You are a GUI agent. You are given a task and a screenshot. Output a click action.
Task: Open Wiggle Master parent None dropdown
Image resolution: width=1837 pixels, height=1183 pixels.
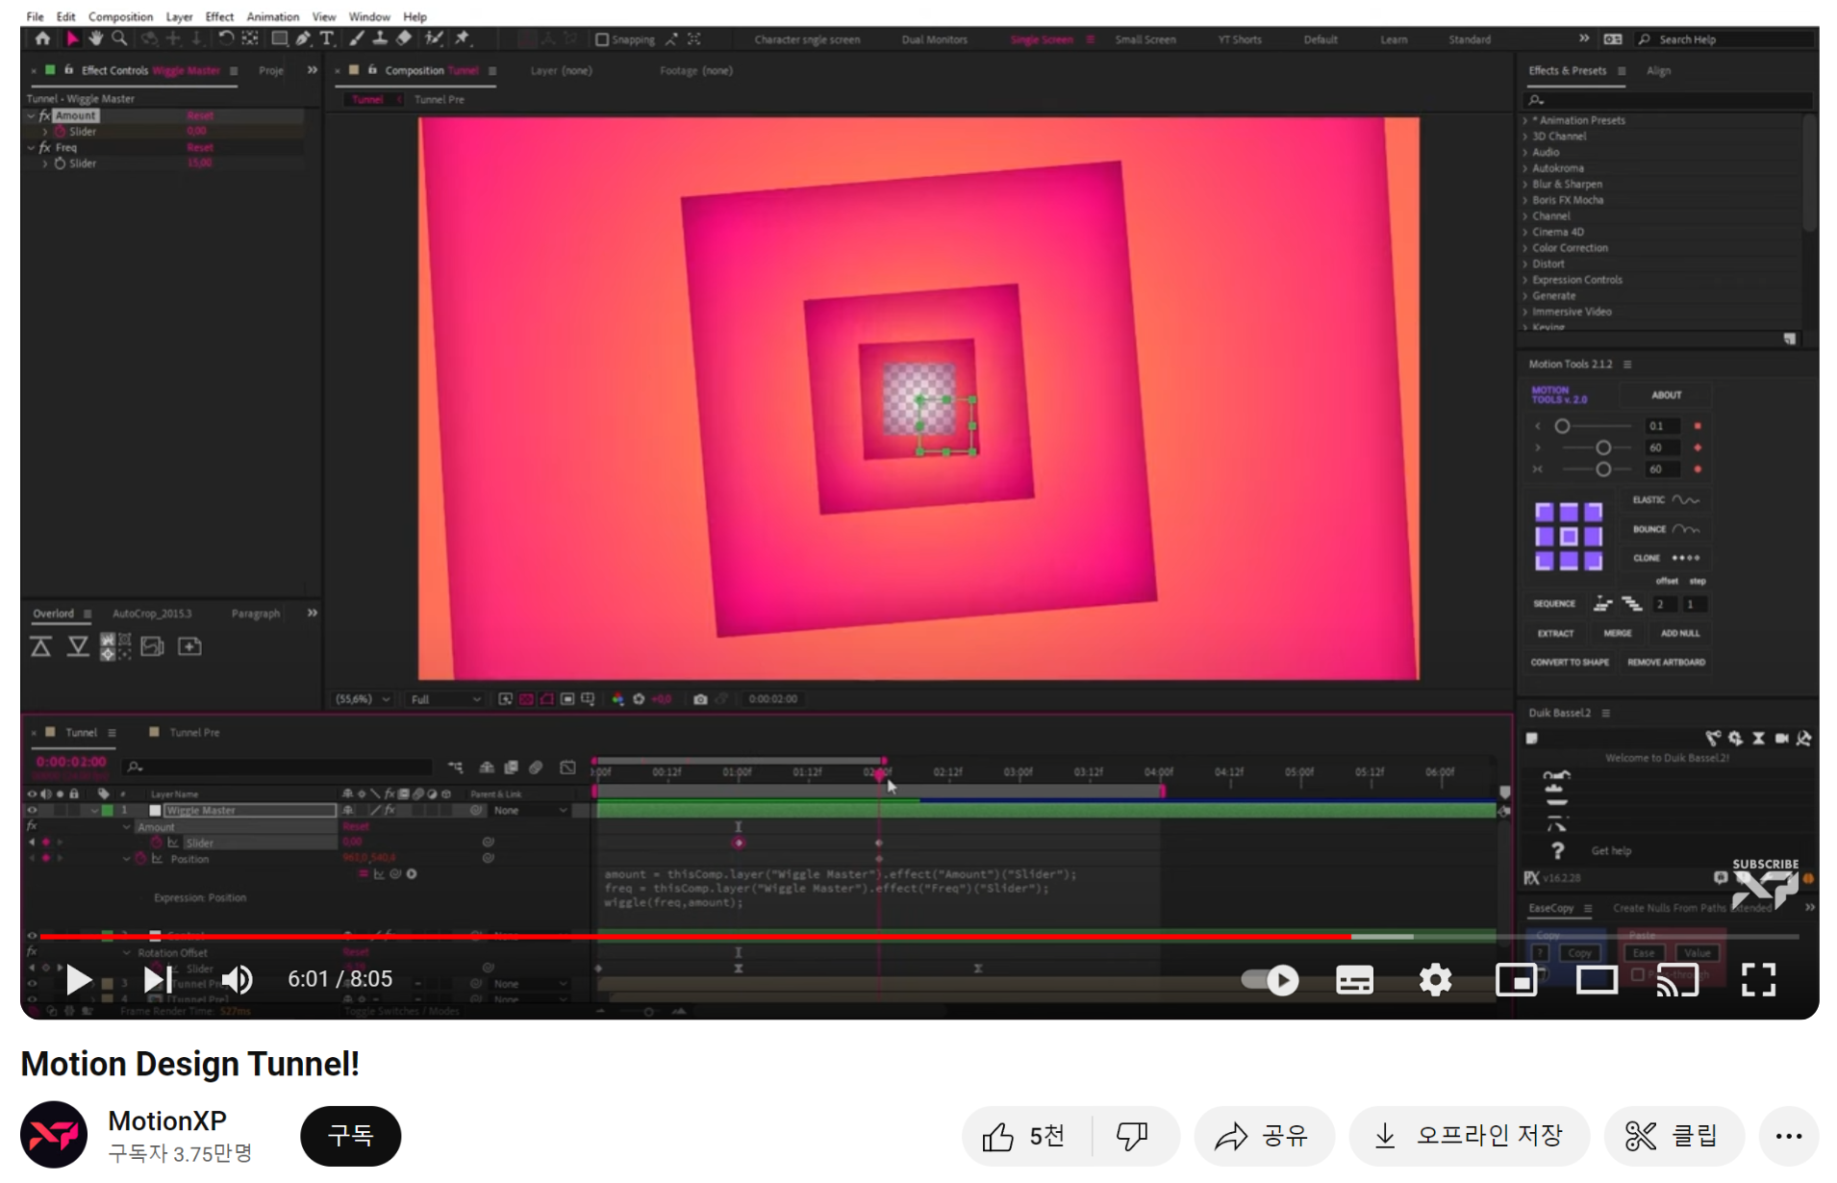(x=530, y=811)
